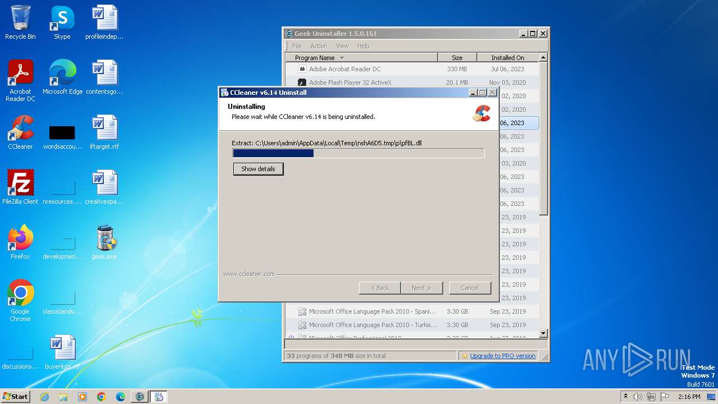
Task: Click the Start button
Action: pos(16,397)
